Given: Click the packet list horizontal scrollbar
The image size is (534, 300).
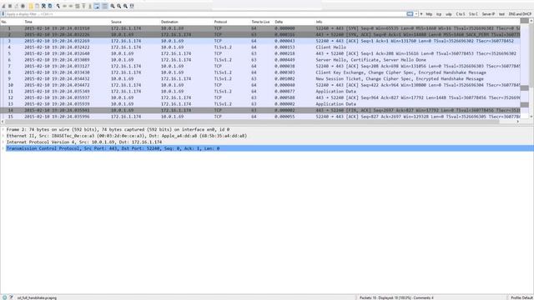Looking at the screenshot, I should pos(252,122).
